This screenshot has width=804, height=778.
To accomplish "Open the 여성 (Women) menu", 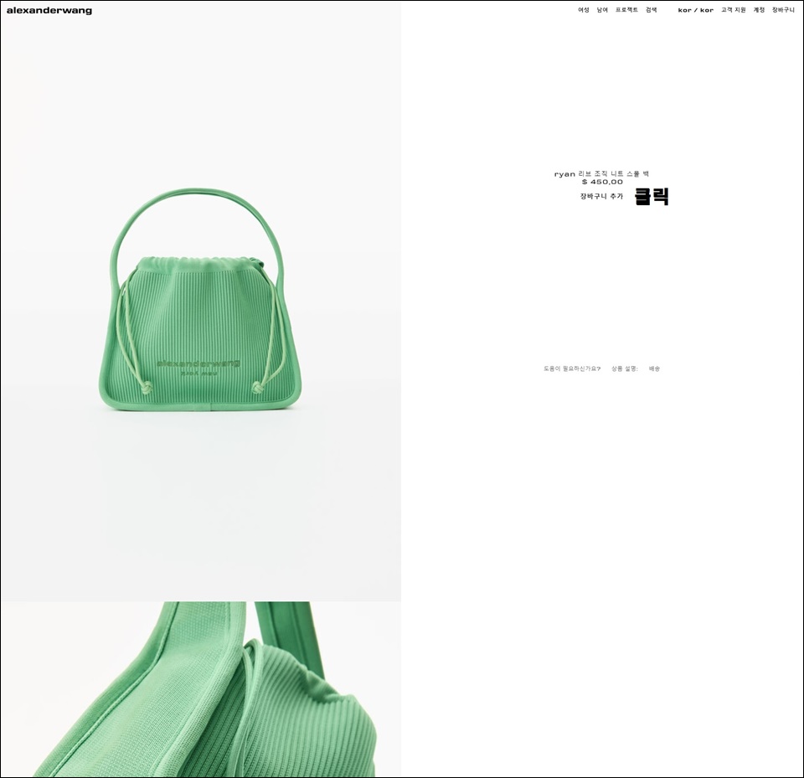I will (584, 10).
